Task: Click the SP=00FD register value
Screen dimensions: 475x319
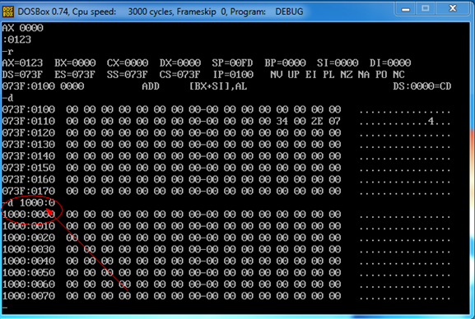Action: click(x=232, y=63)
